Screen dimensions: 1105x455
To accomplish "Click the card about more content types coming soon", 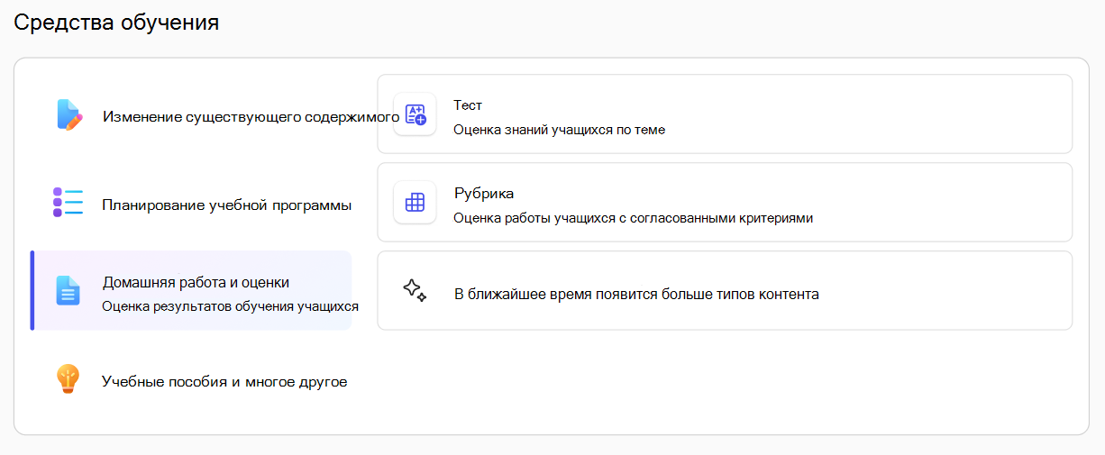I will coord(725,291).
